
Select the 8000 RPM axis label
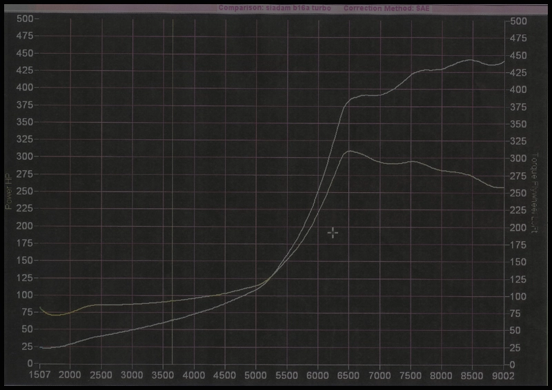(x=442, y=376)
